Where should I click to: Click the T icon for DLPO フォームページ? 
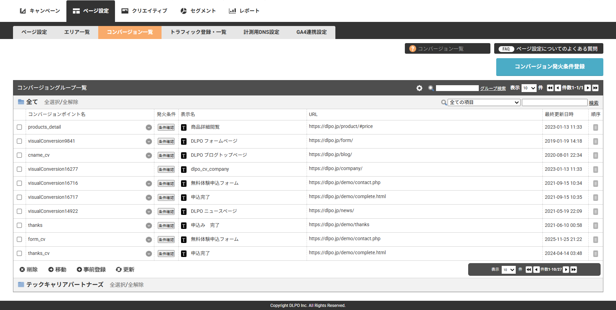click(184, 141)
